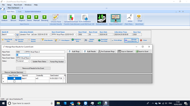
Task: Click Filter Results button
Action: pyautogui.click(x=47, y=40)
